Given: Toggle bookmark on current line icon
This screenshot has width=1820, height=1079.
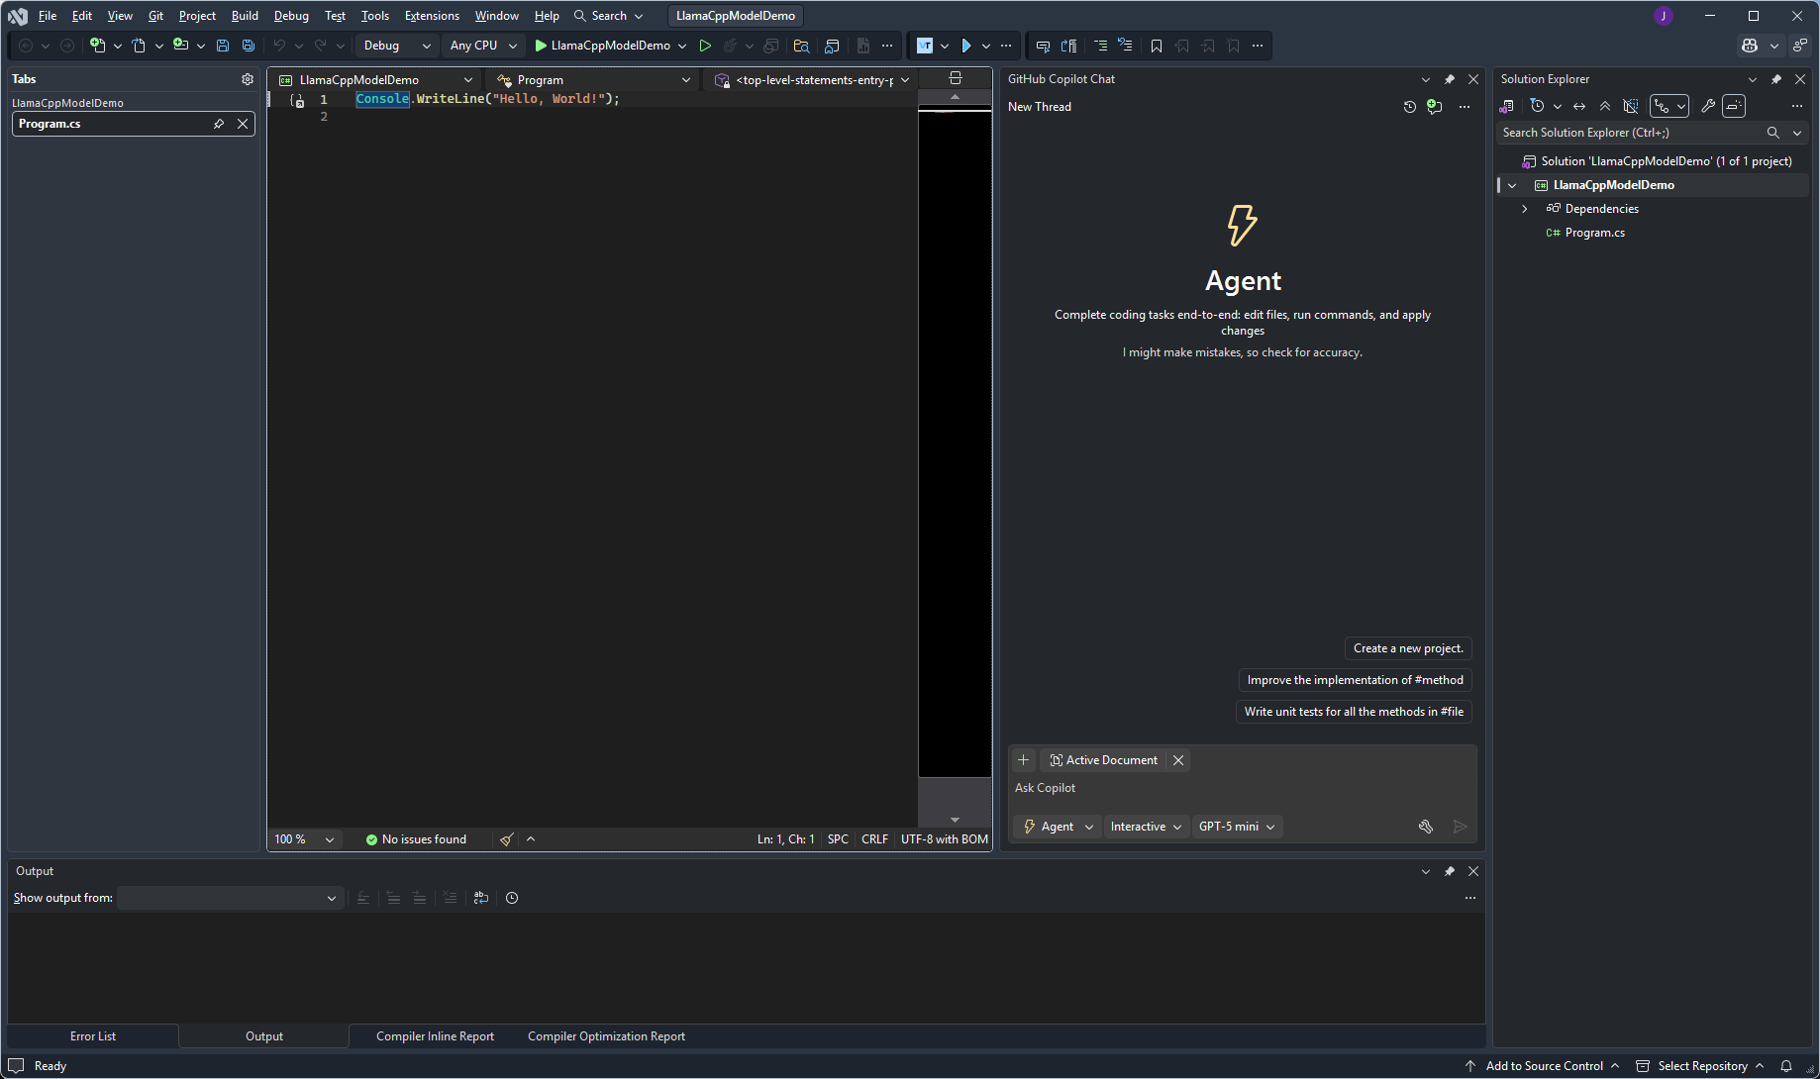Looking at the screenshot, I should pos(1156,46).
